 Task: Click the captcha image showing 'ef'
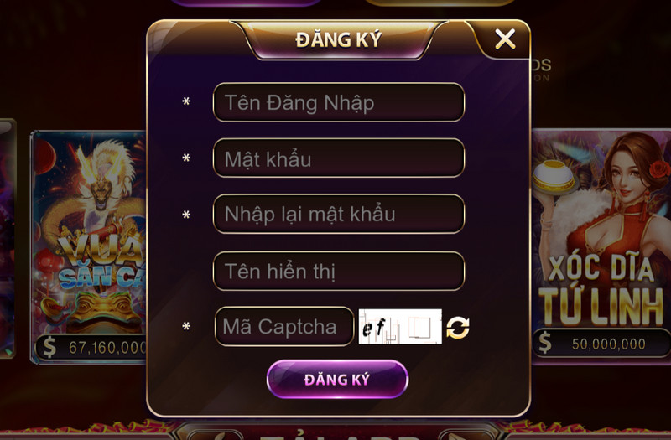pos(400,327)
